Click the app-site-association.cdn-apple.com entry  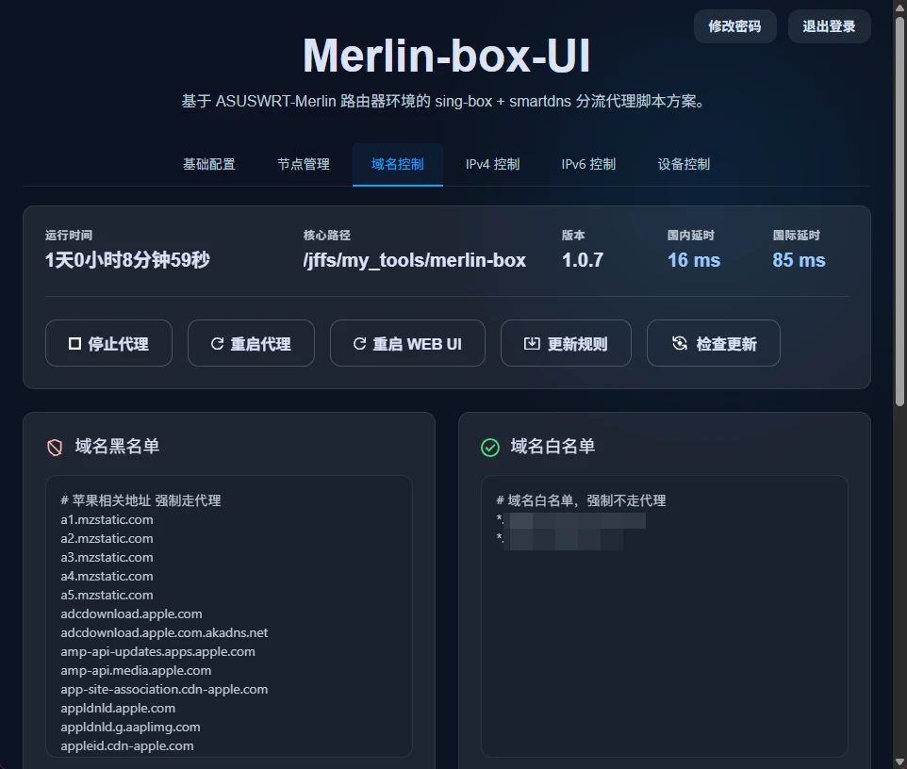pos(164,689)
